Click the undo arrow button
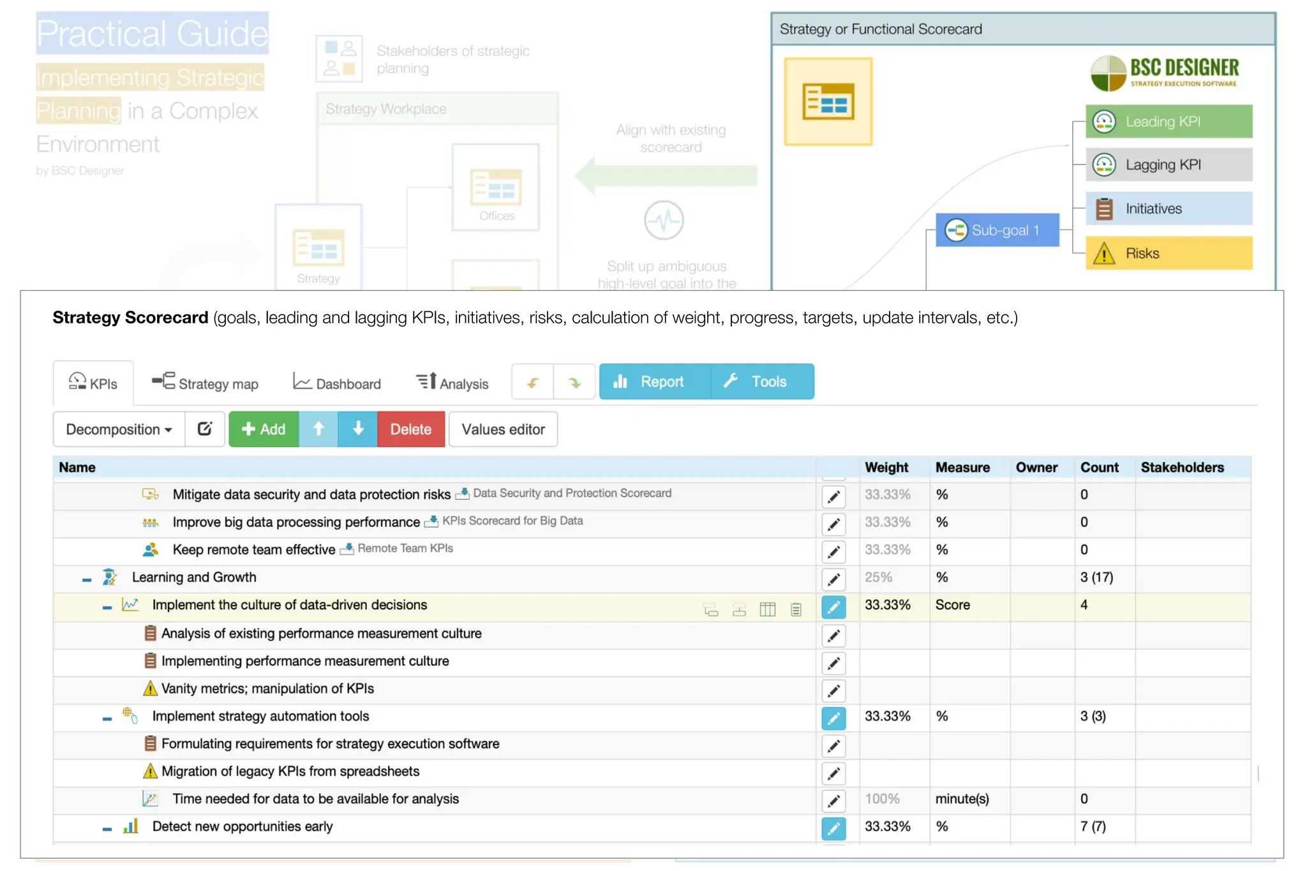The height and width of the screenshot is (871, 1307). [x=532, y=382]
